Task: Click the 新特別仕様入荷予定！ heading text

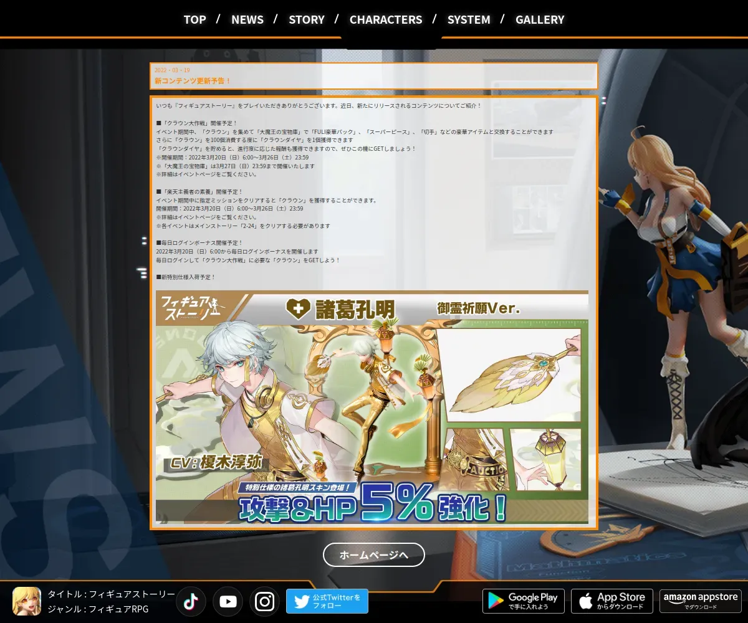Action: tap(186, 277)
